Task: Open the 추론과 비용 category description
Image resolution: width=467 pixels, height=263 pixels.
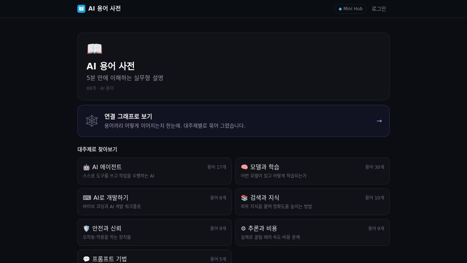Action: [x=270, y=237]
